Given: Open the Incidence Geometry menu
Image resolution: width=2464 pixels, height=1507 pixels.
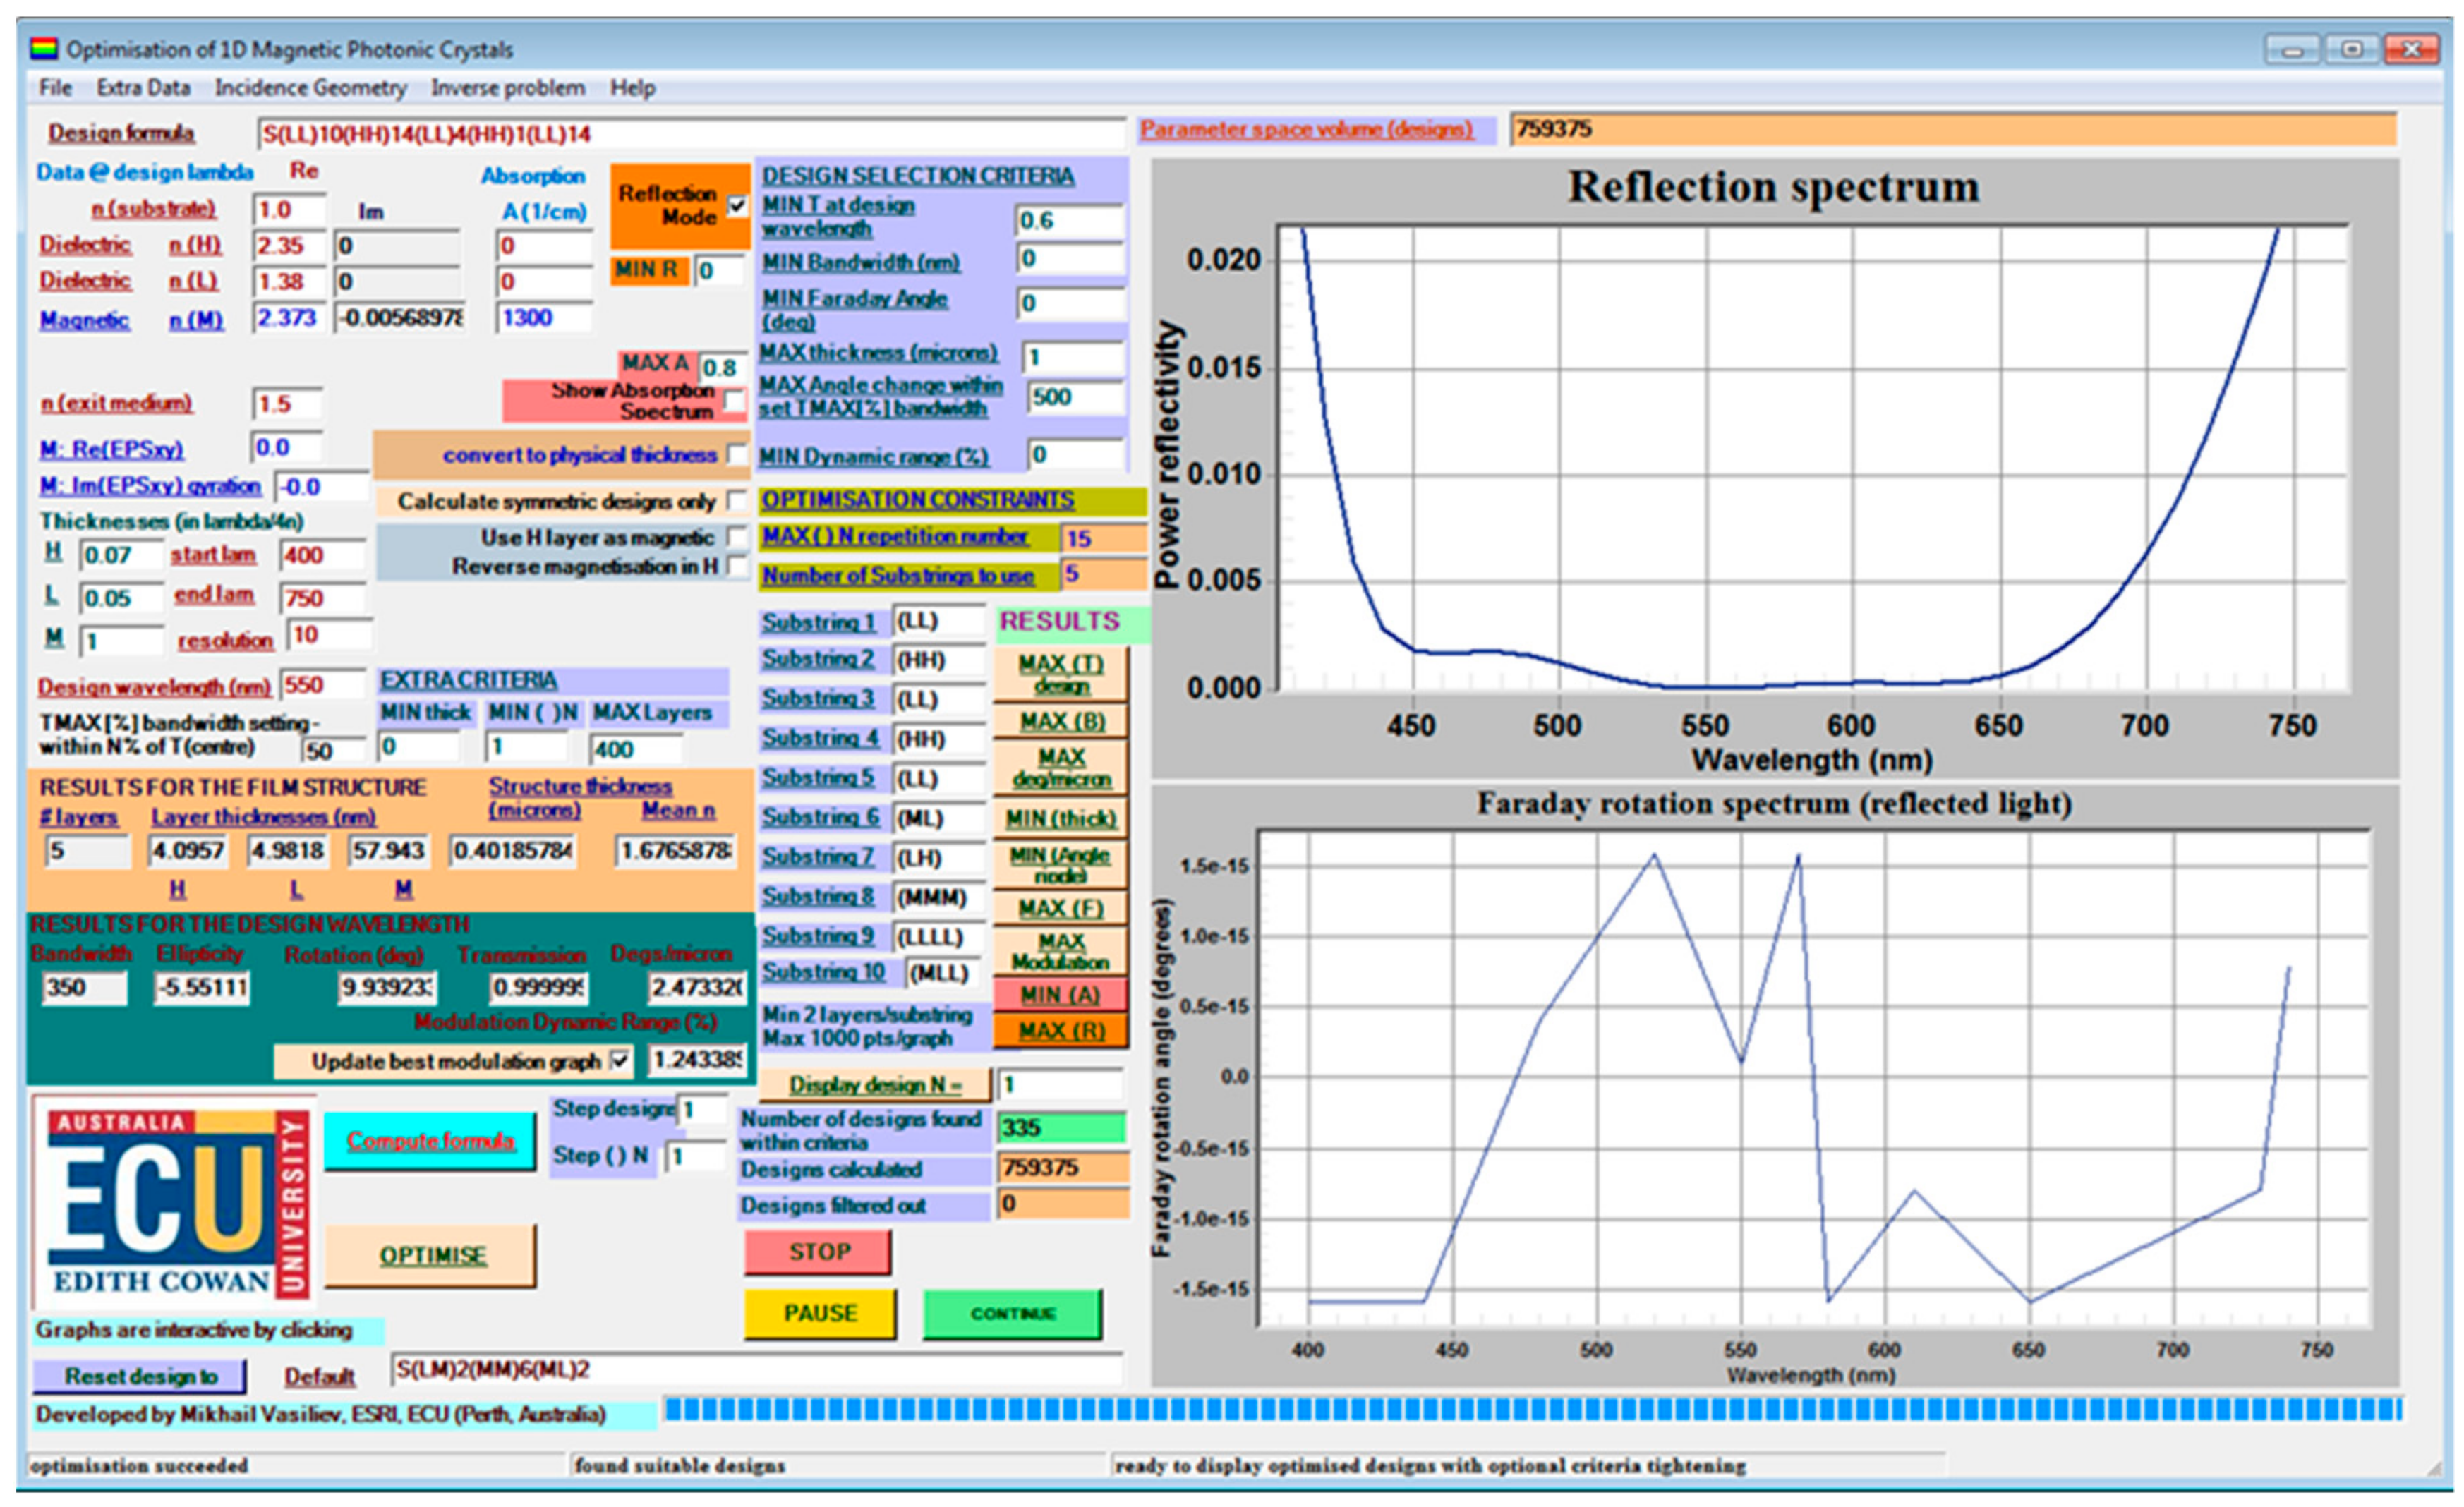Looking at the screenshot, I should [x=310, y=88].
